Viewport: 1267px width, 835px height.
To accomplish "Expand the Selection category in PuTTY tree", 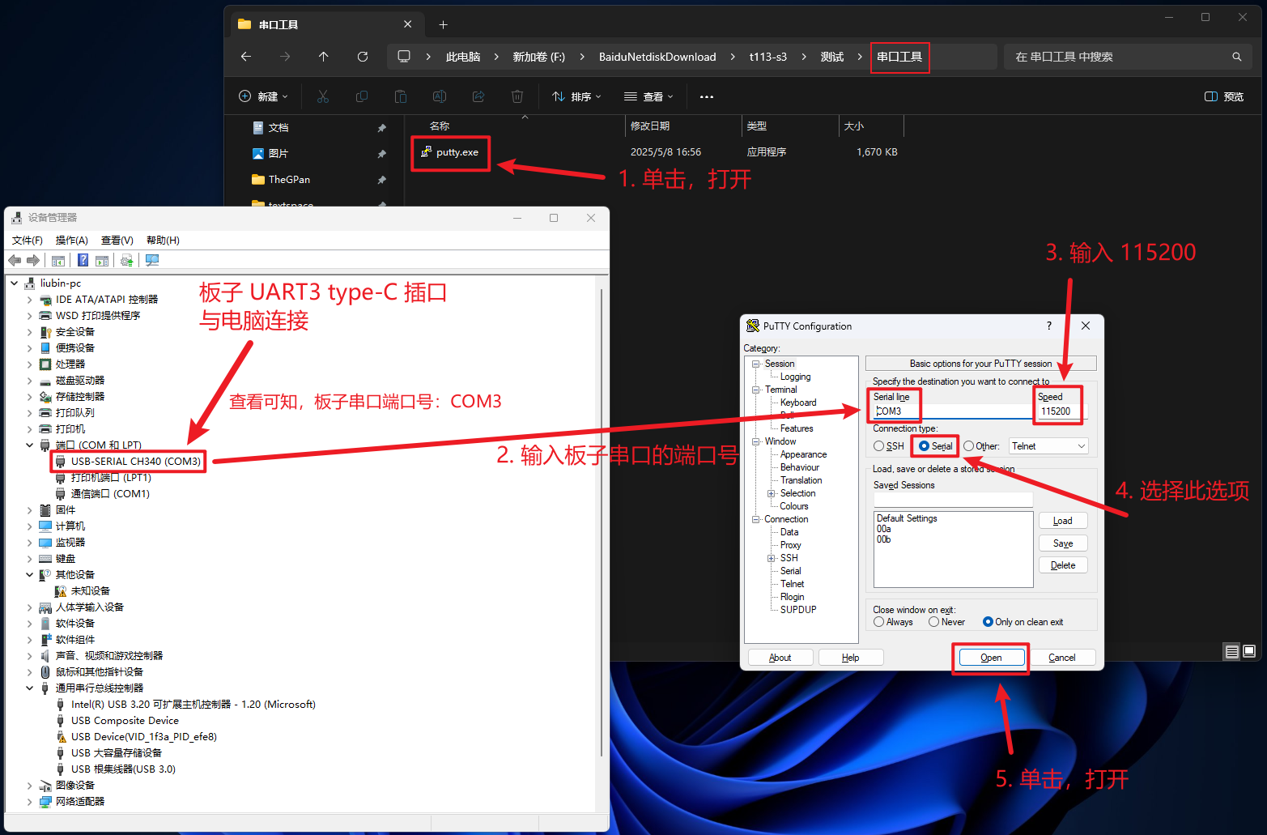I will click(771, 493).
